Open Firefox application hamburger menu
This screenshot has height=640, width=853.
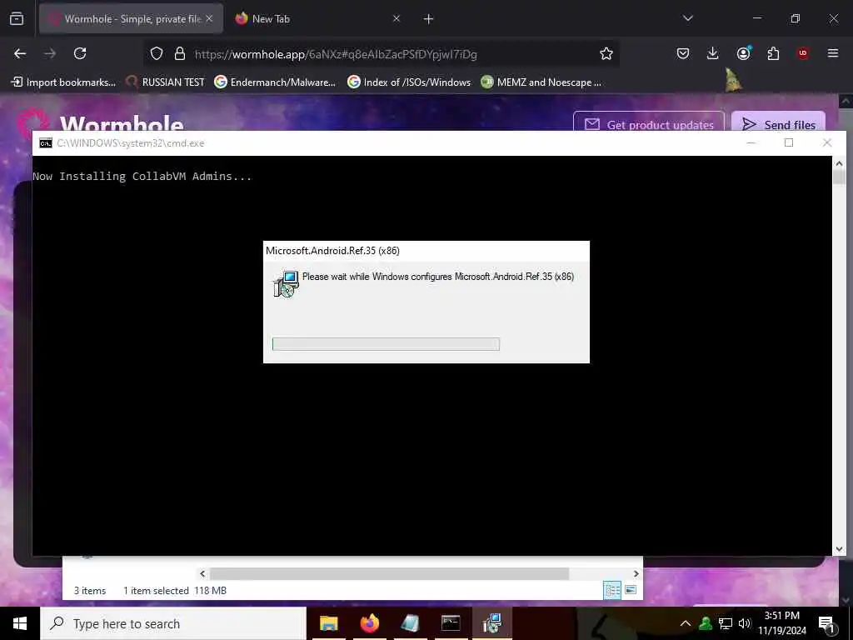coord(833,53)
